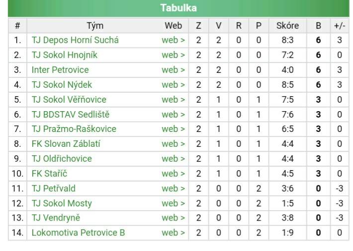
Task: Select TJ Sokol Nýdek team link
Action: point(62,85)
